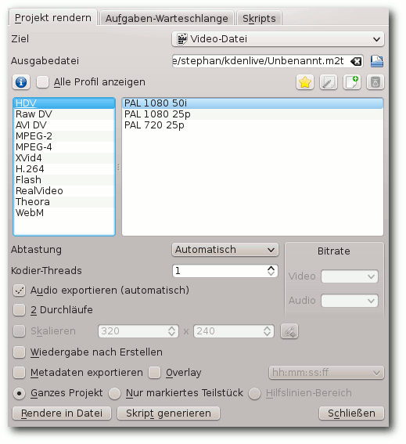This screenshot has height=444, width=406.
Task: Open the Video bitrate dropdown
Action: coord(350,276)
